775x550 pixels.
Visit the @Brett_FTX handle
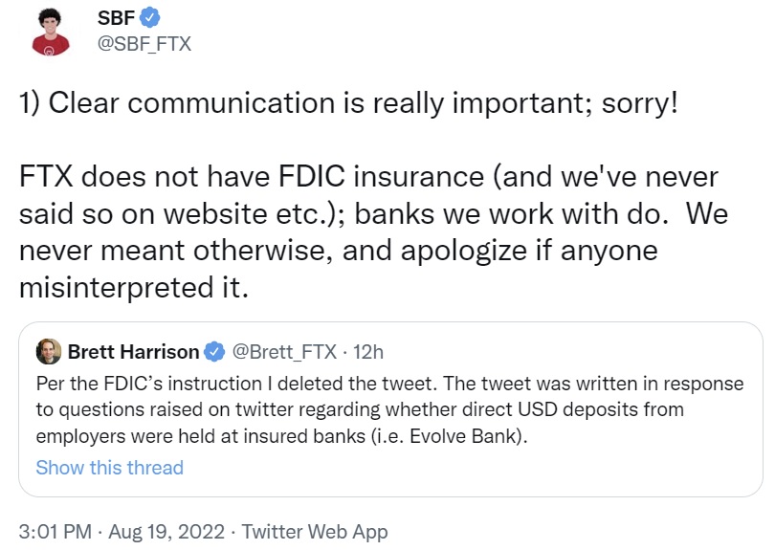point(285,352)
